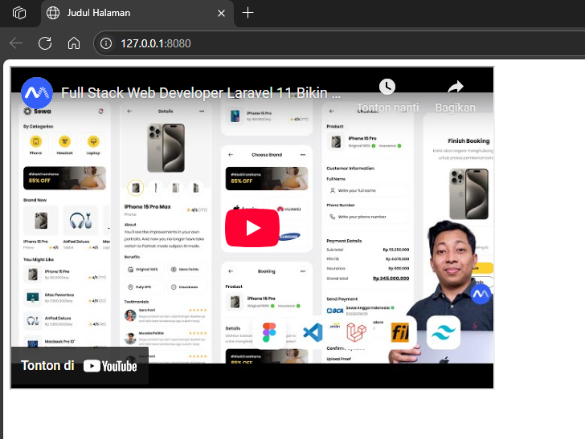
Task: Click the 'Bagikan' share arrow icon
Action: 455,87
